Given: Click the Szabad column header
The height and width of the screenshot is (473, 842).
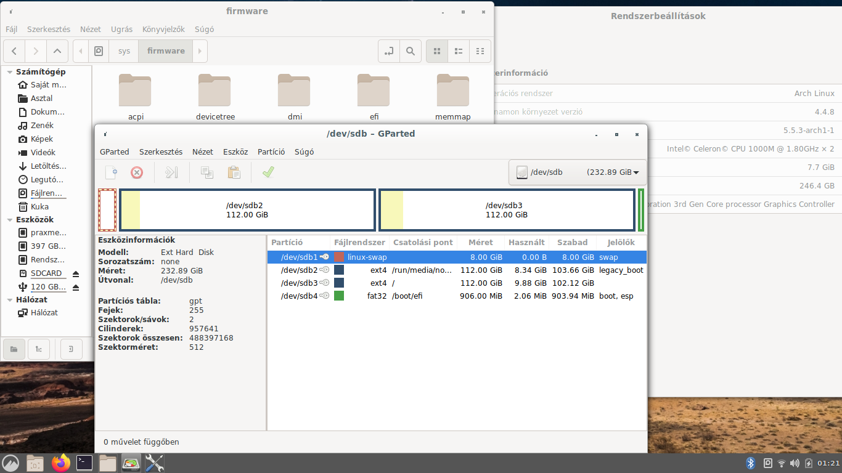Looking at the screenshot, I should click(x=573, y=243).
